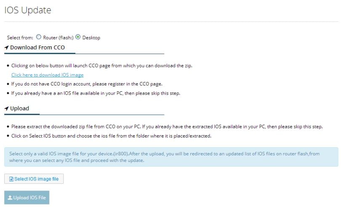Click the blue info banner about valid IOS image
Image resolution: width=341 pixels, height=207 pixels.
(171, 157)
